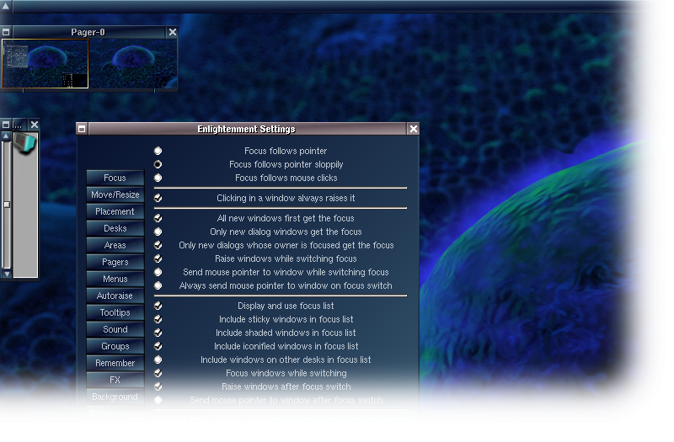Select Focus follows mouse clicks option
Screen dimensions: 674x442
tap(158, 178)
